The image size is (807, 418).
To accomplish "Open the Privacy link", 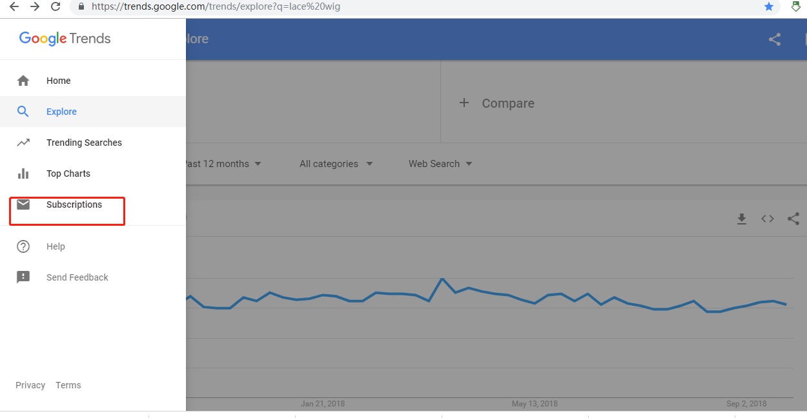I will pos(30,385).
